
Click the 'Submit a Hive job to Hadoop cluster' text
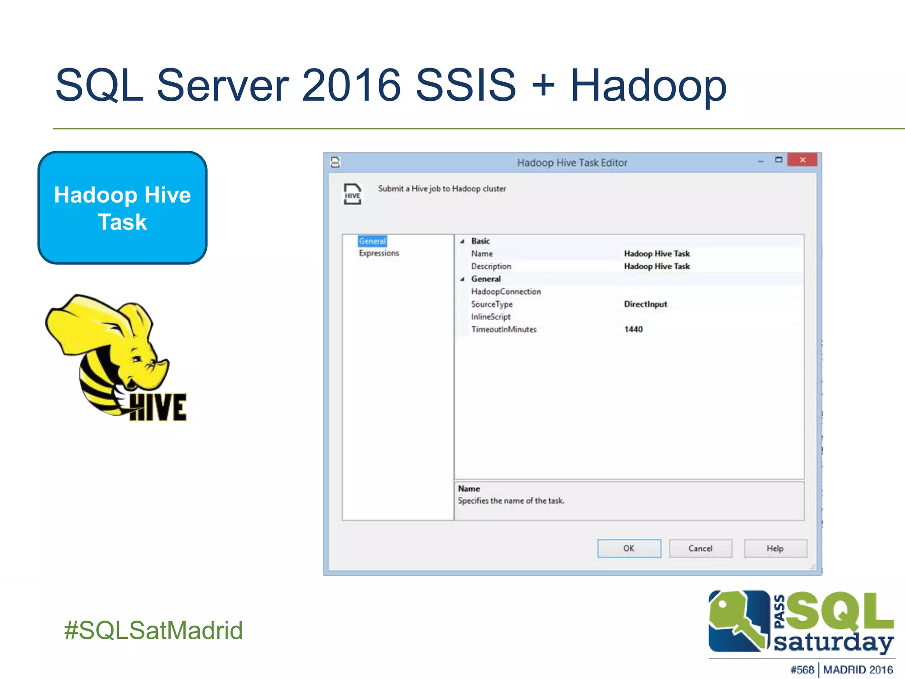442,189
